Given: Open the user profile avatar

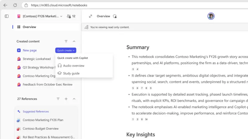Looking at the screenshot, I should (x=211, y=16).
